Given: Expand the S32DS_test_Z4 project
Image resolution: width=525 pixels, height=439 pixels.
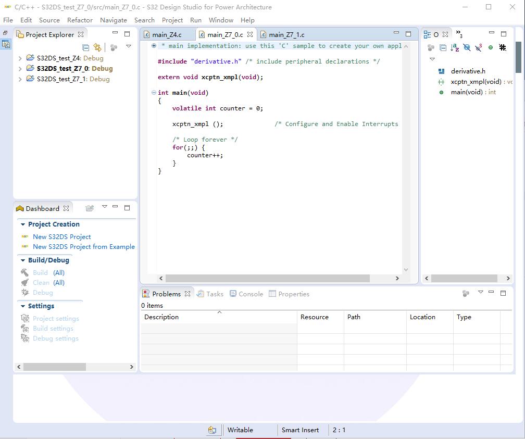Looking at the screenshot, I should click(20, 59).
